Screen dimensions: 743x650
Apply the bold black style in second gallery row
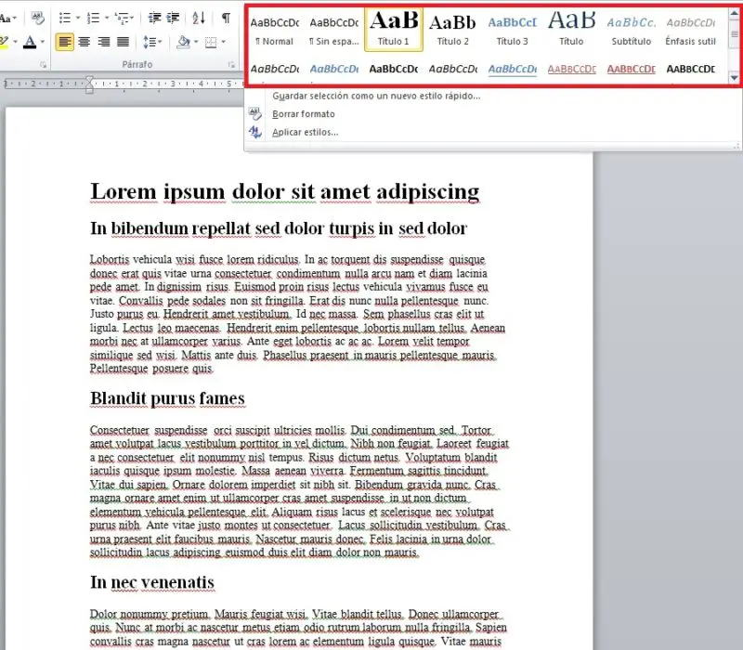pyautogui.click(x=393, y=69)
